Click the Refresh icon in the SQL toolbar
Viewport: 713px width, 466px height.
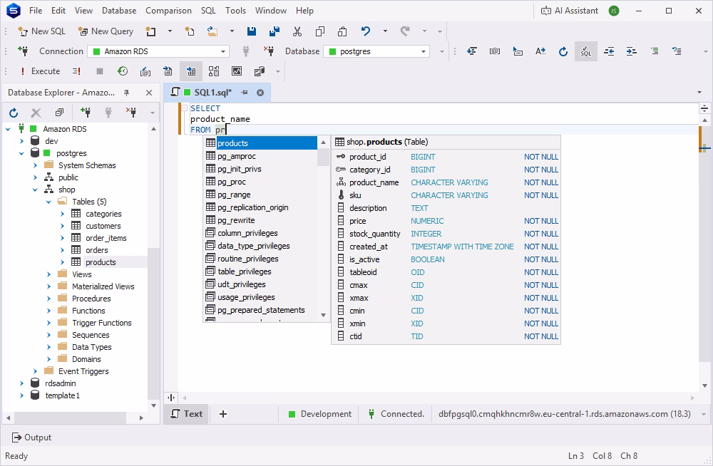click(563, 51)
